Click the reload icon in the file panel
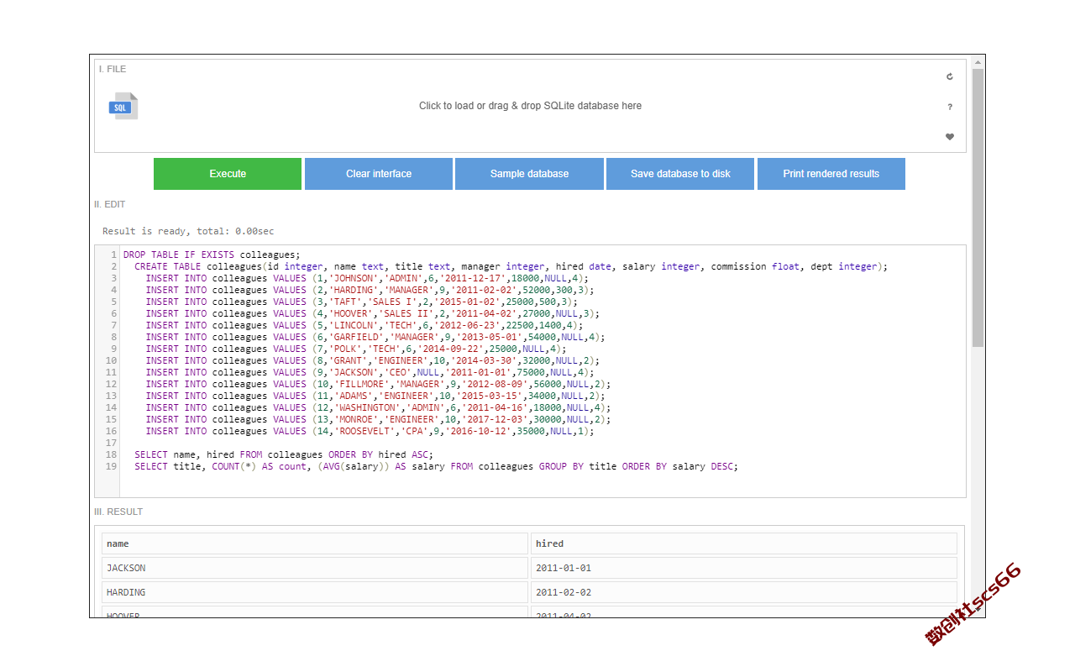This screenshot has height=672, width=1075. [x=950, y=76]
